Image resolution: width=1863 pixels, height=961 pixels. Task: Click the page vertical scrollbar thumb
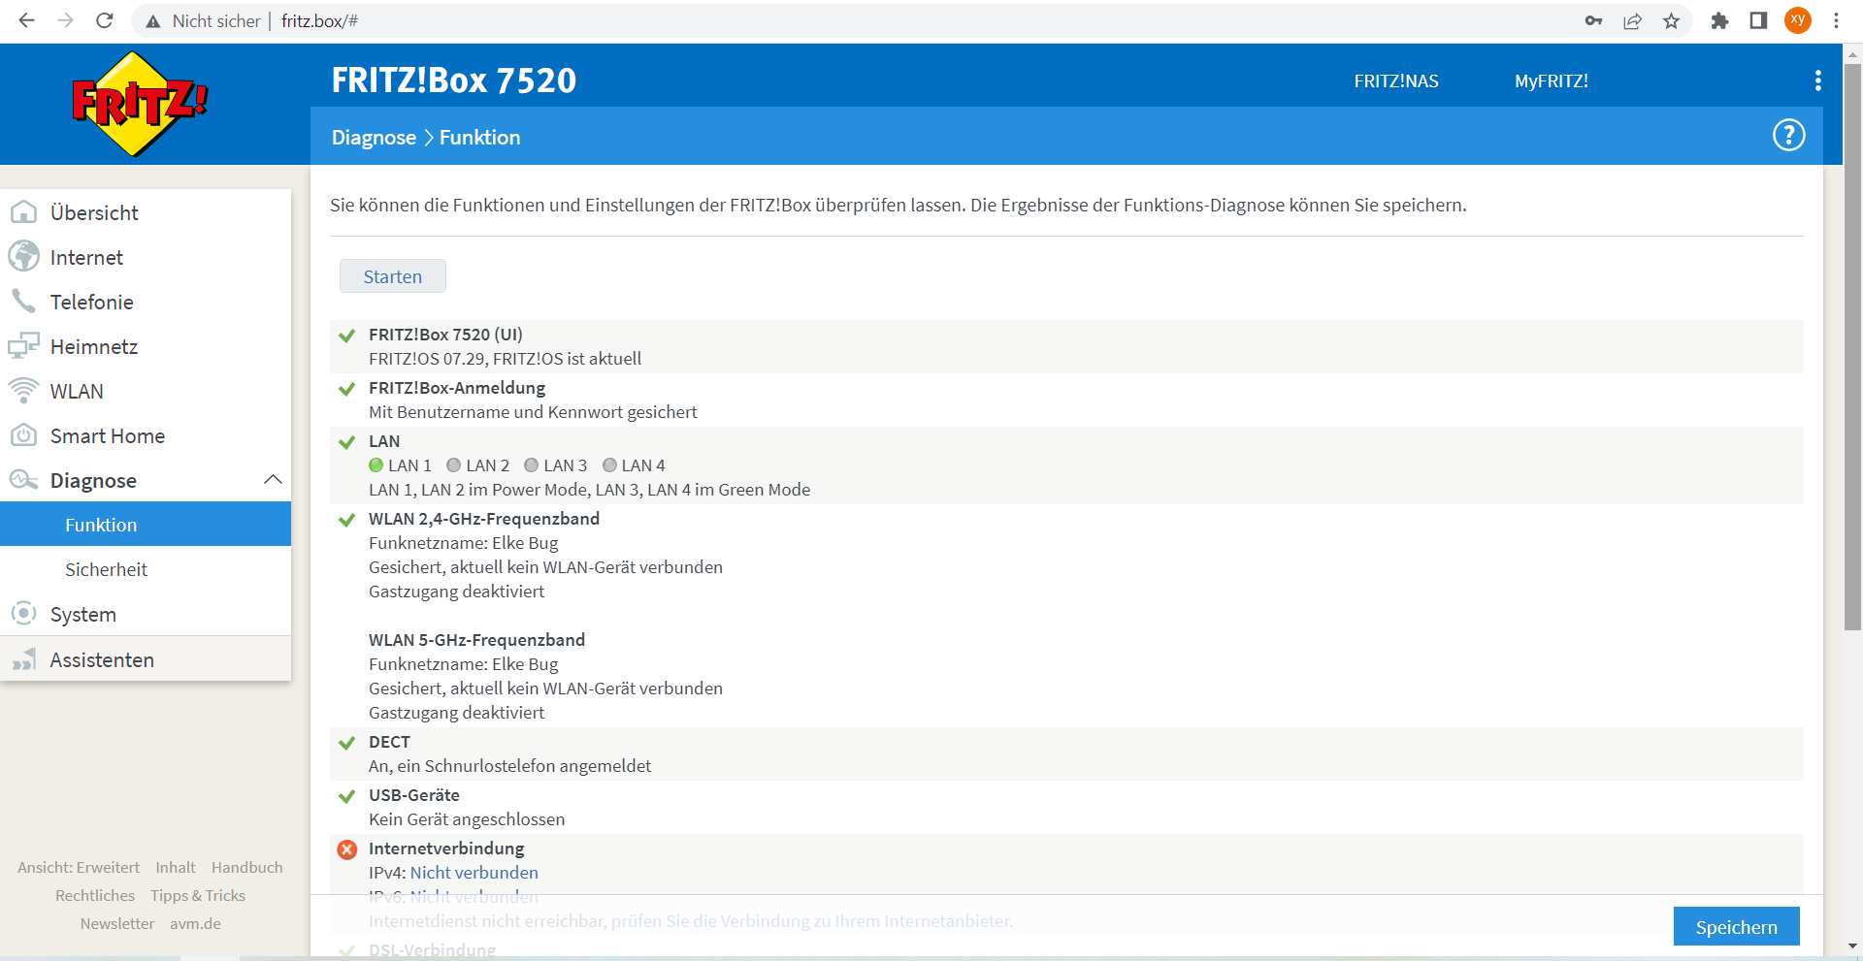(1852, 347)
